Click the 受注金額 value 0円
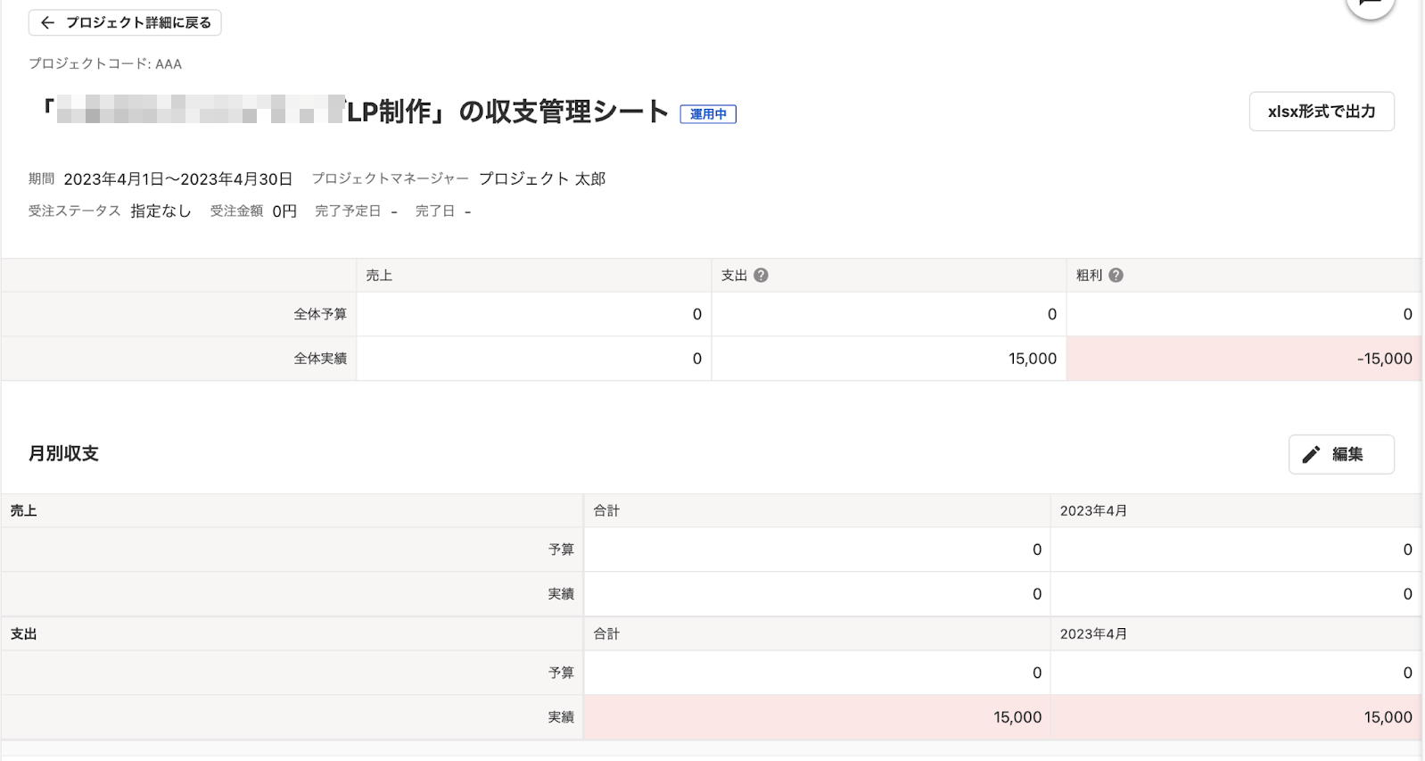Screen dimensions: 1425x761 coord(284,211)
